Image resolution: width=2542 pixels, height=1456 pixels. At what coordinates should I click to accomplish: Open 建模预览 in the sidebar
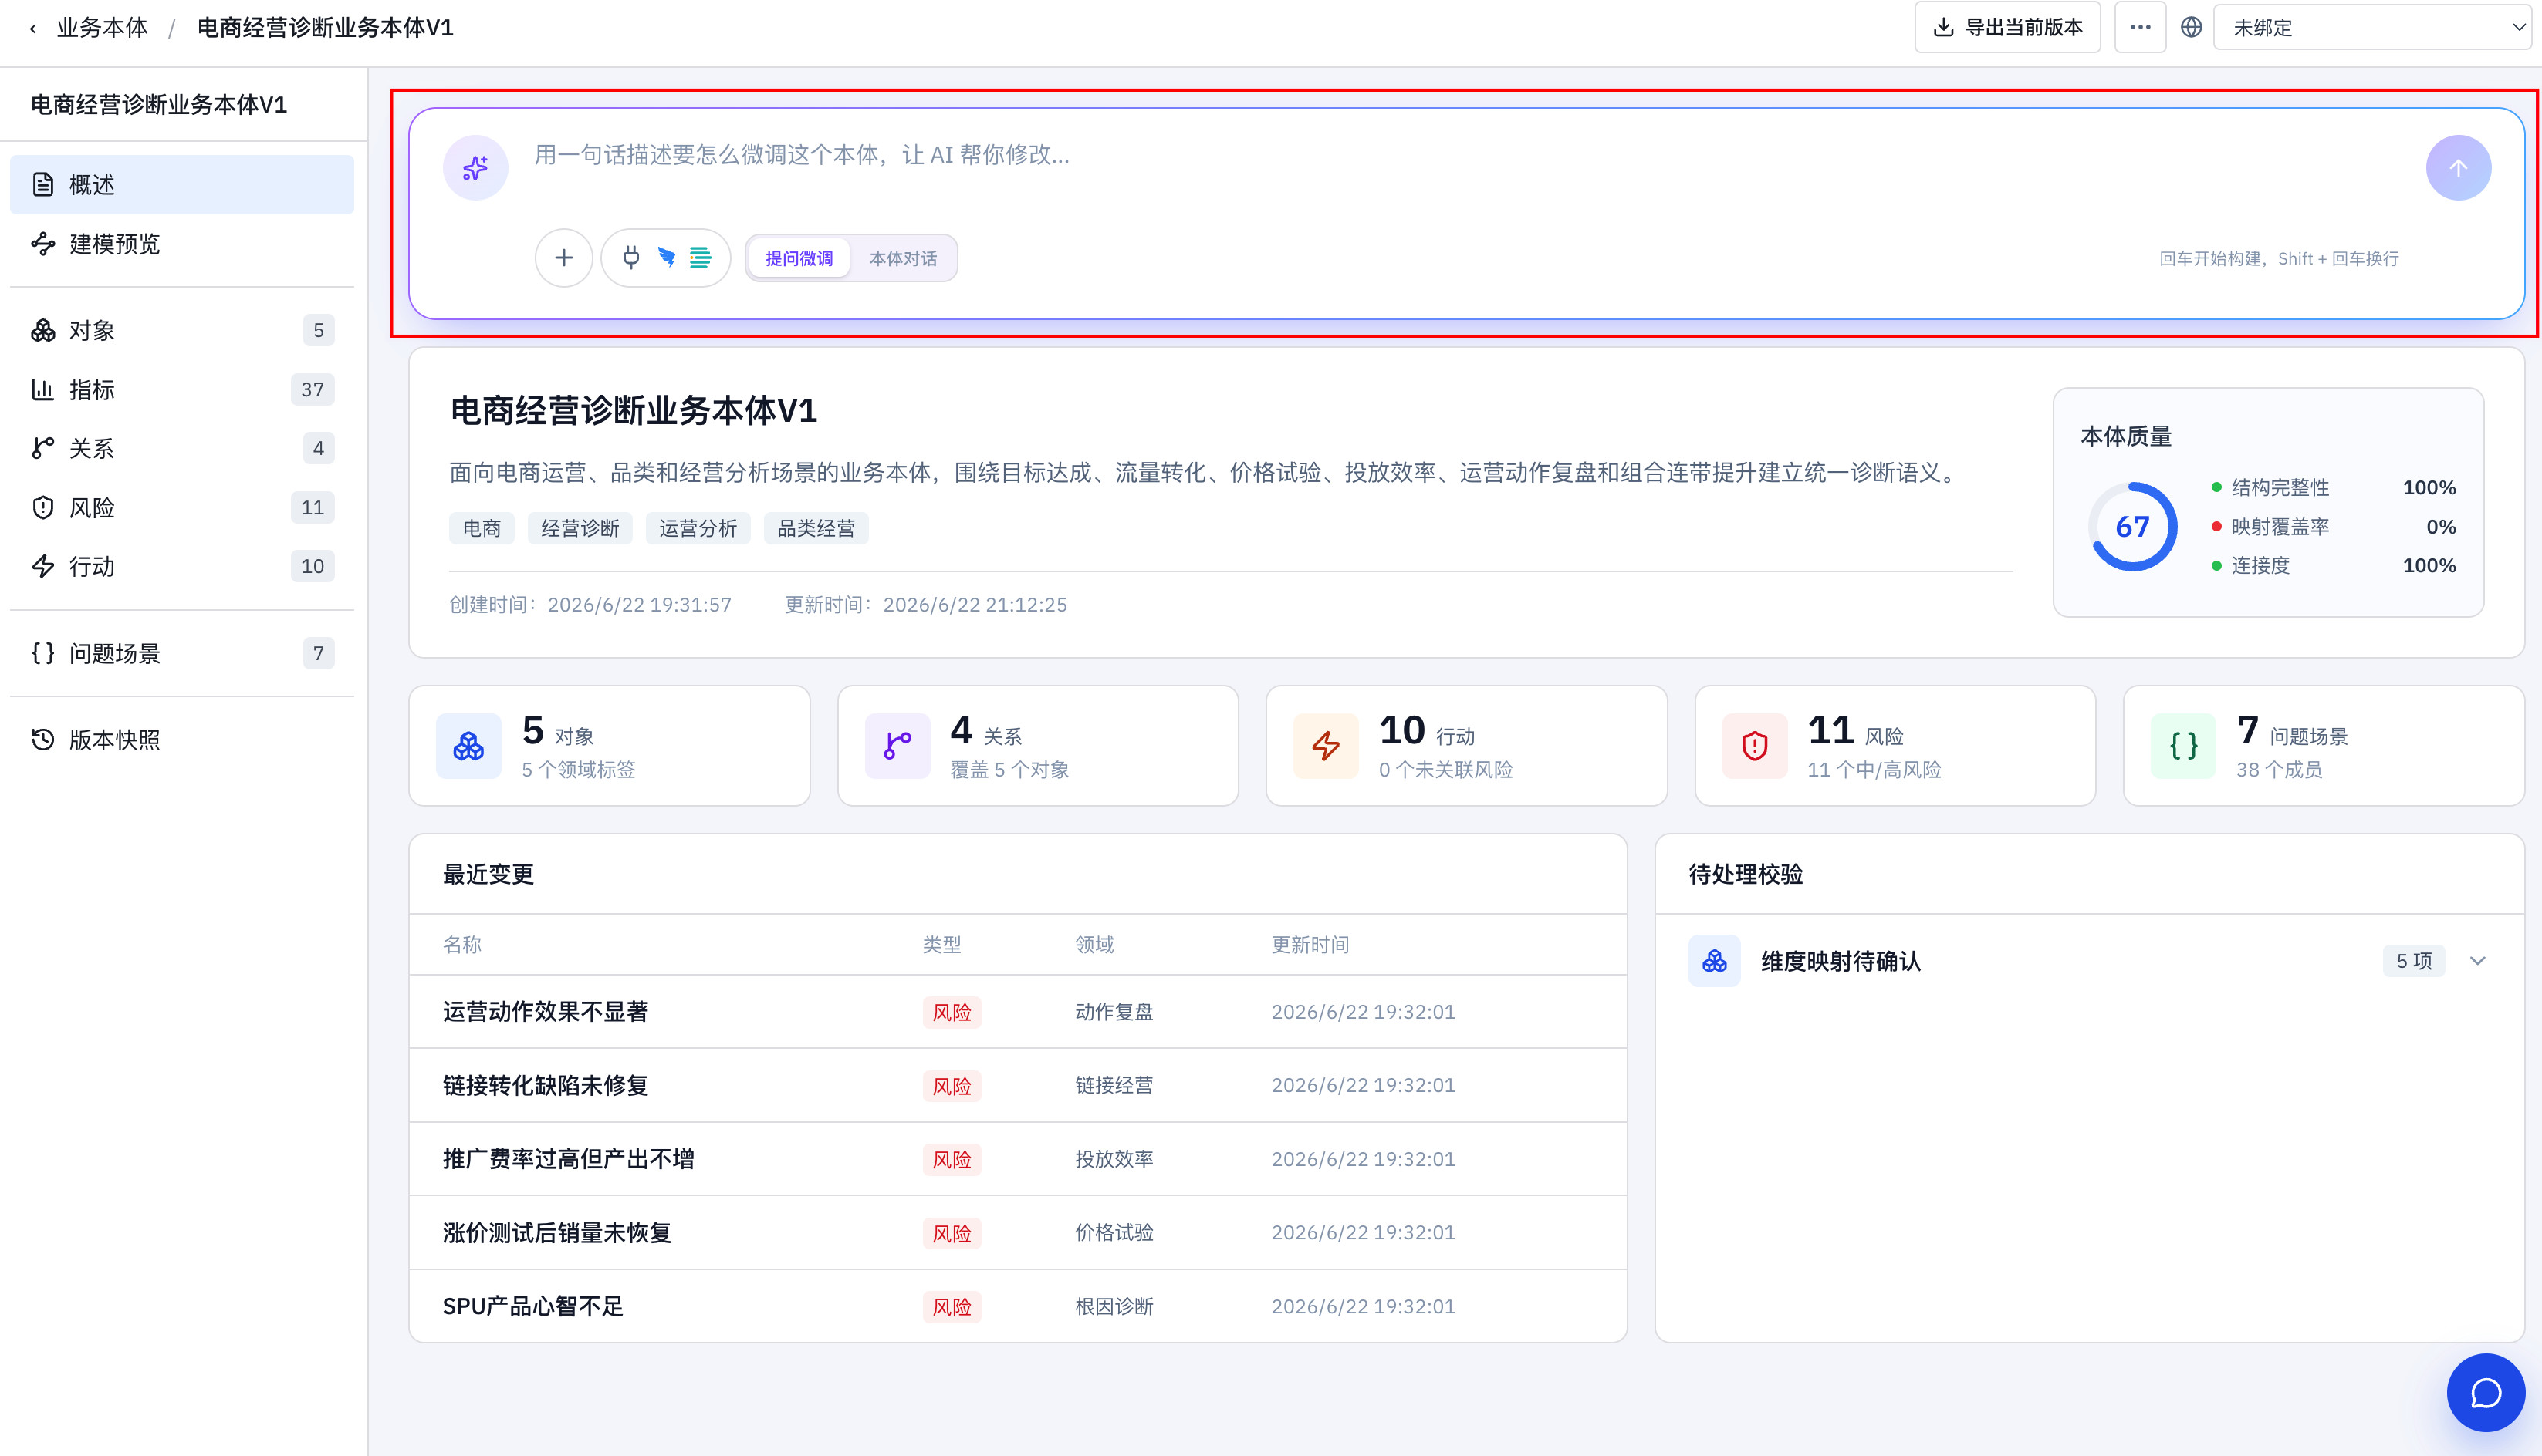tap(182, 243)
